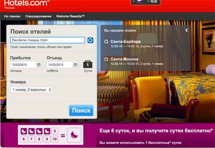Open recent search Санта-Барбара
The image size is (215, 148).
(126, 42)
